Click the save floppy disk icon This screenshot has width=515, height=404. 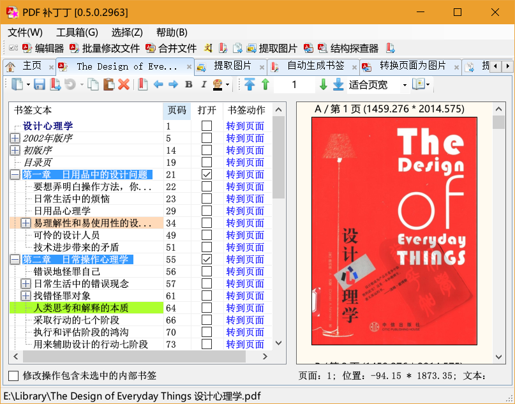tap(40, 85)
